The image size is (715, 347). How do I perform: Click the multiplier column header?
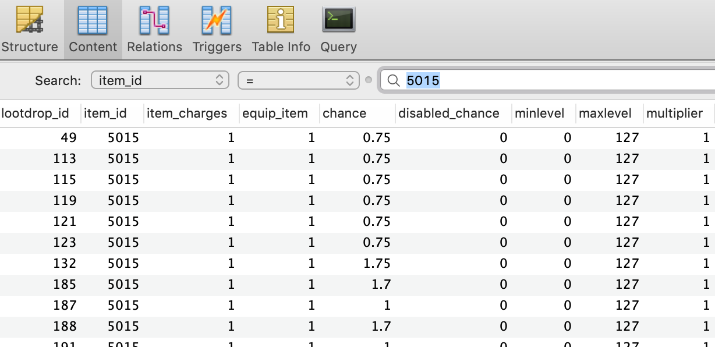[674, 114]
